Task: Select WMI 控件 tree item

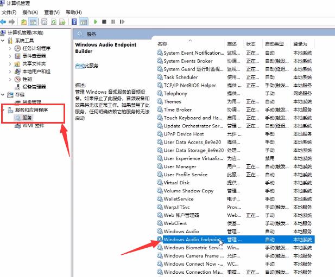Action: (33, 126)
